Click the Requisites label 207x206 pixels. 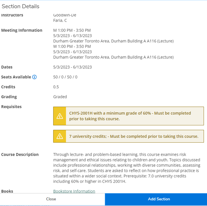pos(12,107)
